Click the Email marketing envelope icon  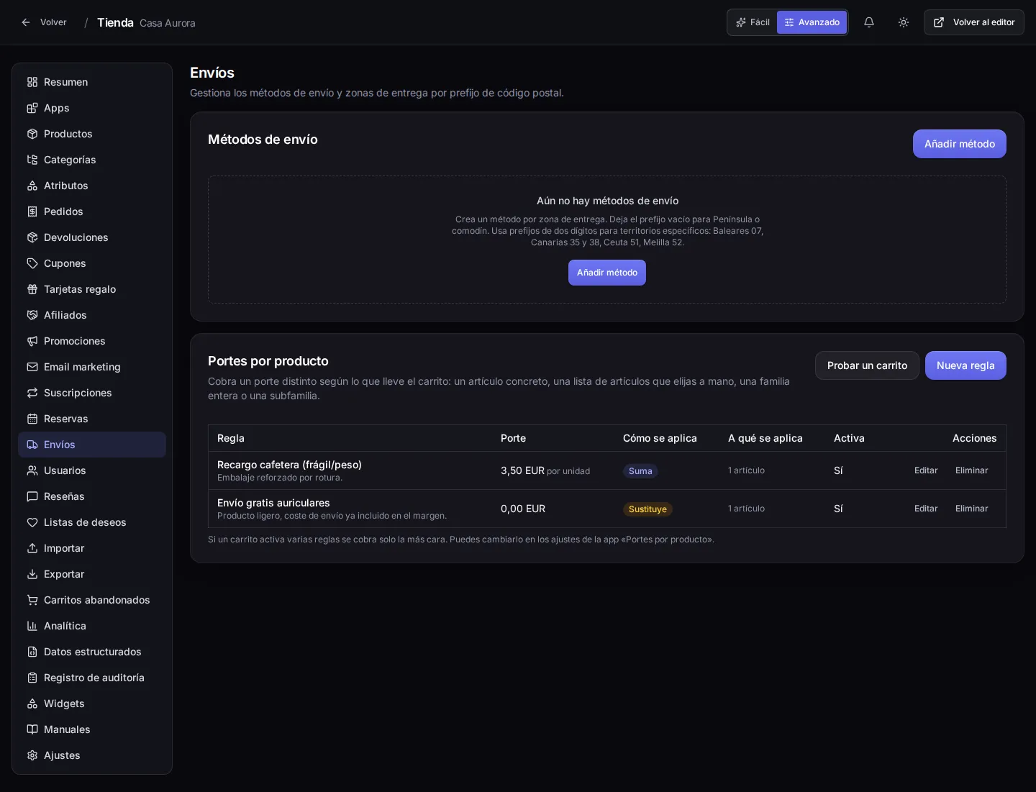pyautogui.click(x=32, y=367)
